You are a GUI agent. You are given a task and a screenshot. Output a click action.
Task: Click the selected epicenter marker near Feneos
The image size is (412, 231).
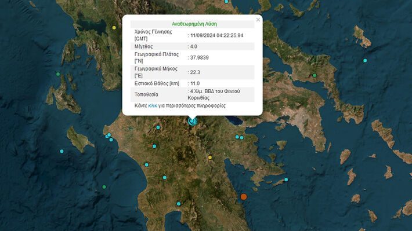(x=192, y=121)
